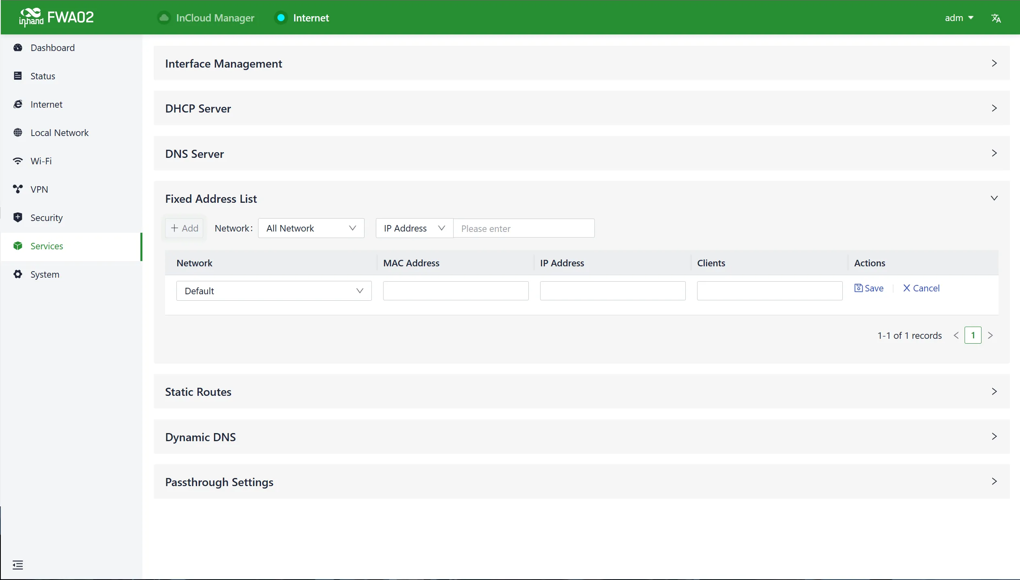The height and width of the screenshot is (580, 1020).
Task: Click the VPN nodes icon in sidebar
Action: click(x=18, y=189)
